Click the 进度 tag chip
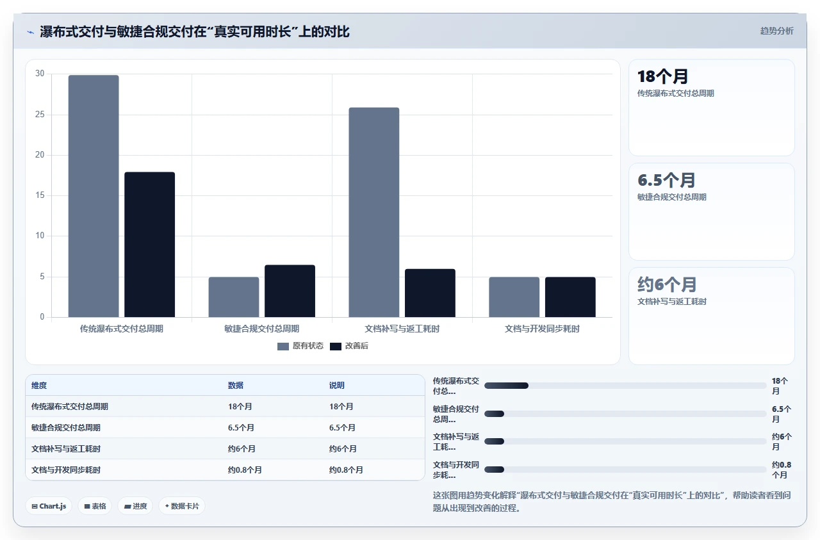 135,506
